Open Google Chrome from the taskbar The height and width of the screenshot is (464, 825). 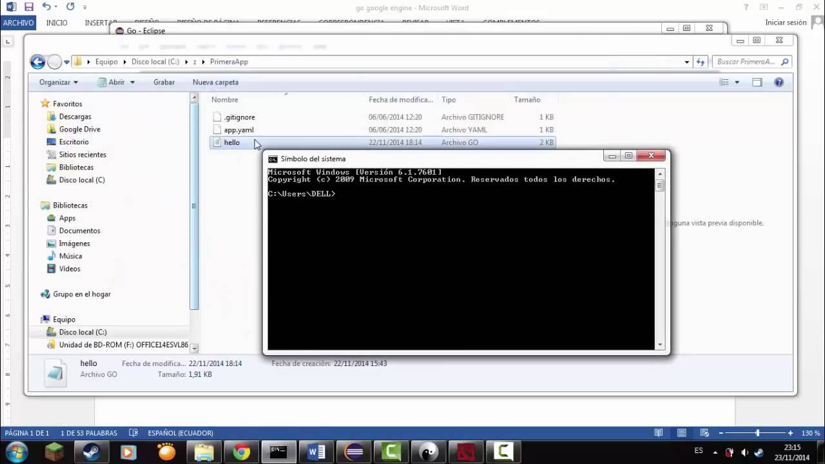(241, 452)
